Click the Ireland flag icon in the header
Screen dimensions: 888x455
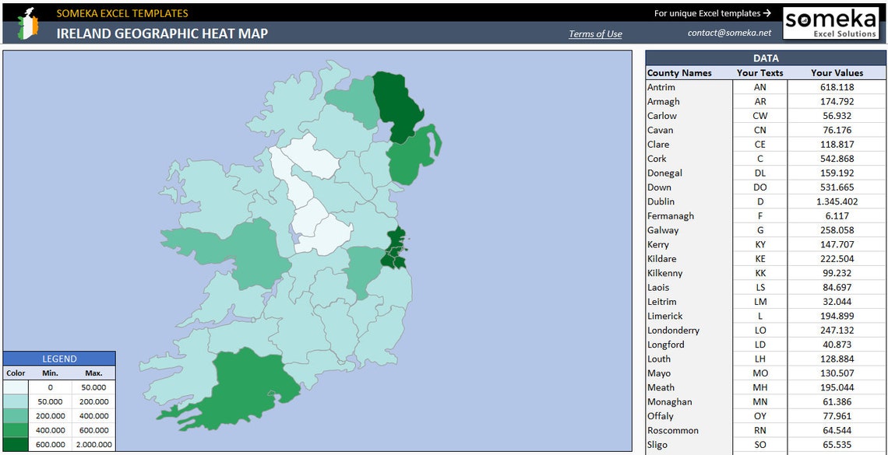tap(25, 23)
